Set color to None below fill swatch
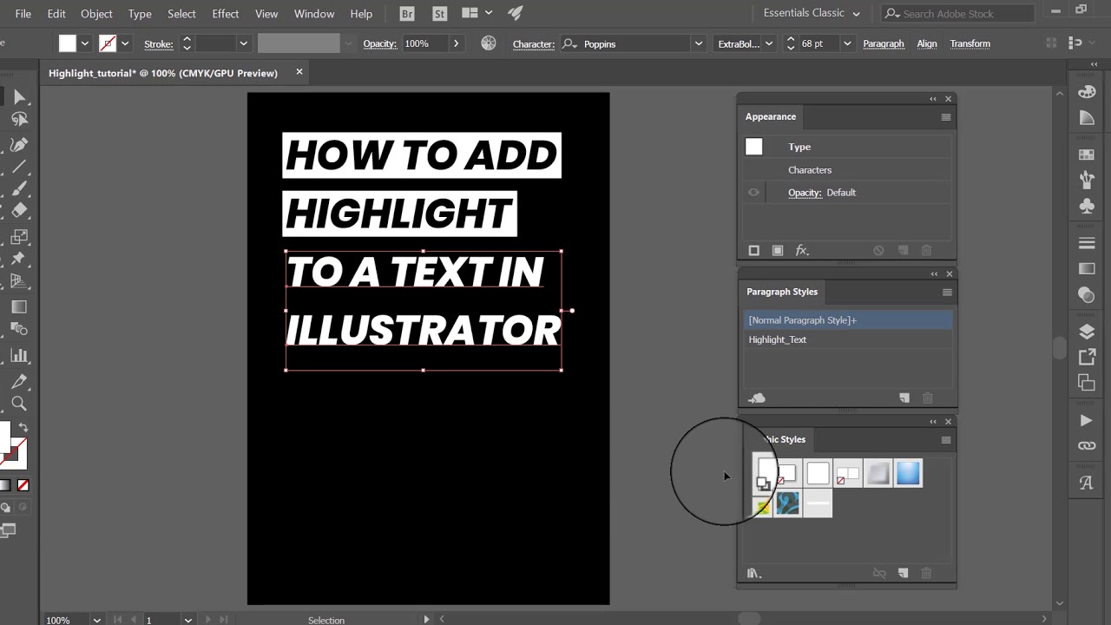The width and height of the screenshot is (1111, 625). click(23, 485)
